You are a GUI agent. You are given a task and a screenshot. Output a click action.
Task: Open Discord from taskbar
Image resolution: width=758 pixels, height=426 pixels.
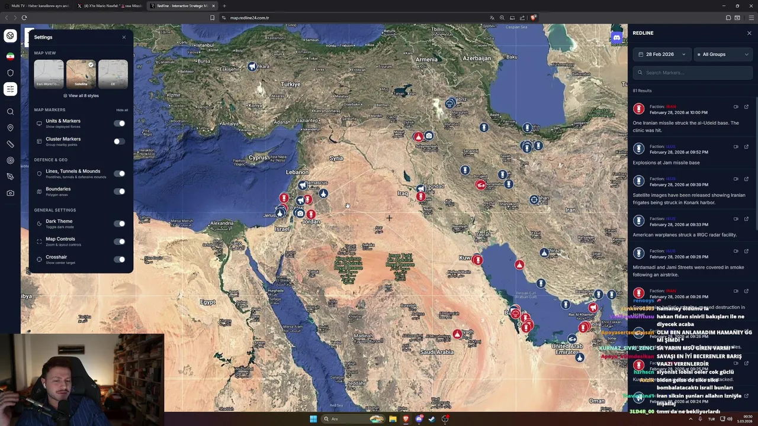[x=419, y=419]
